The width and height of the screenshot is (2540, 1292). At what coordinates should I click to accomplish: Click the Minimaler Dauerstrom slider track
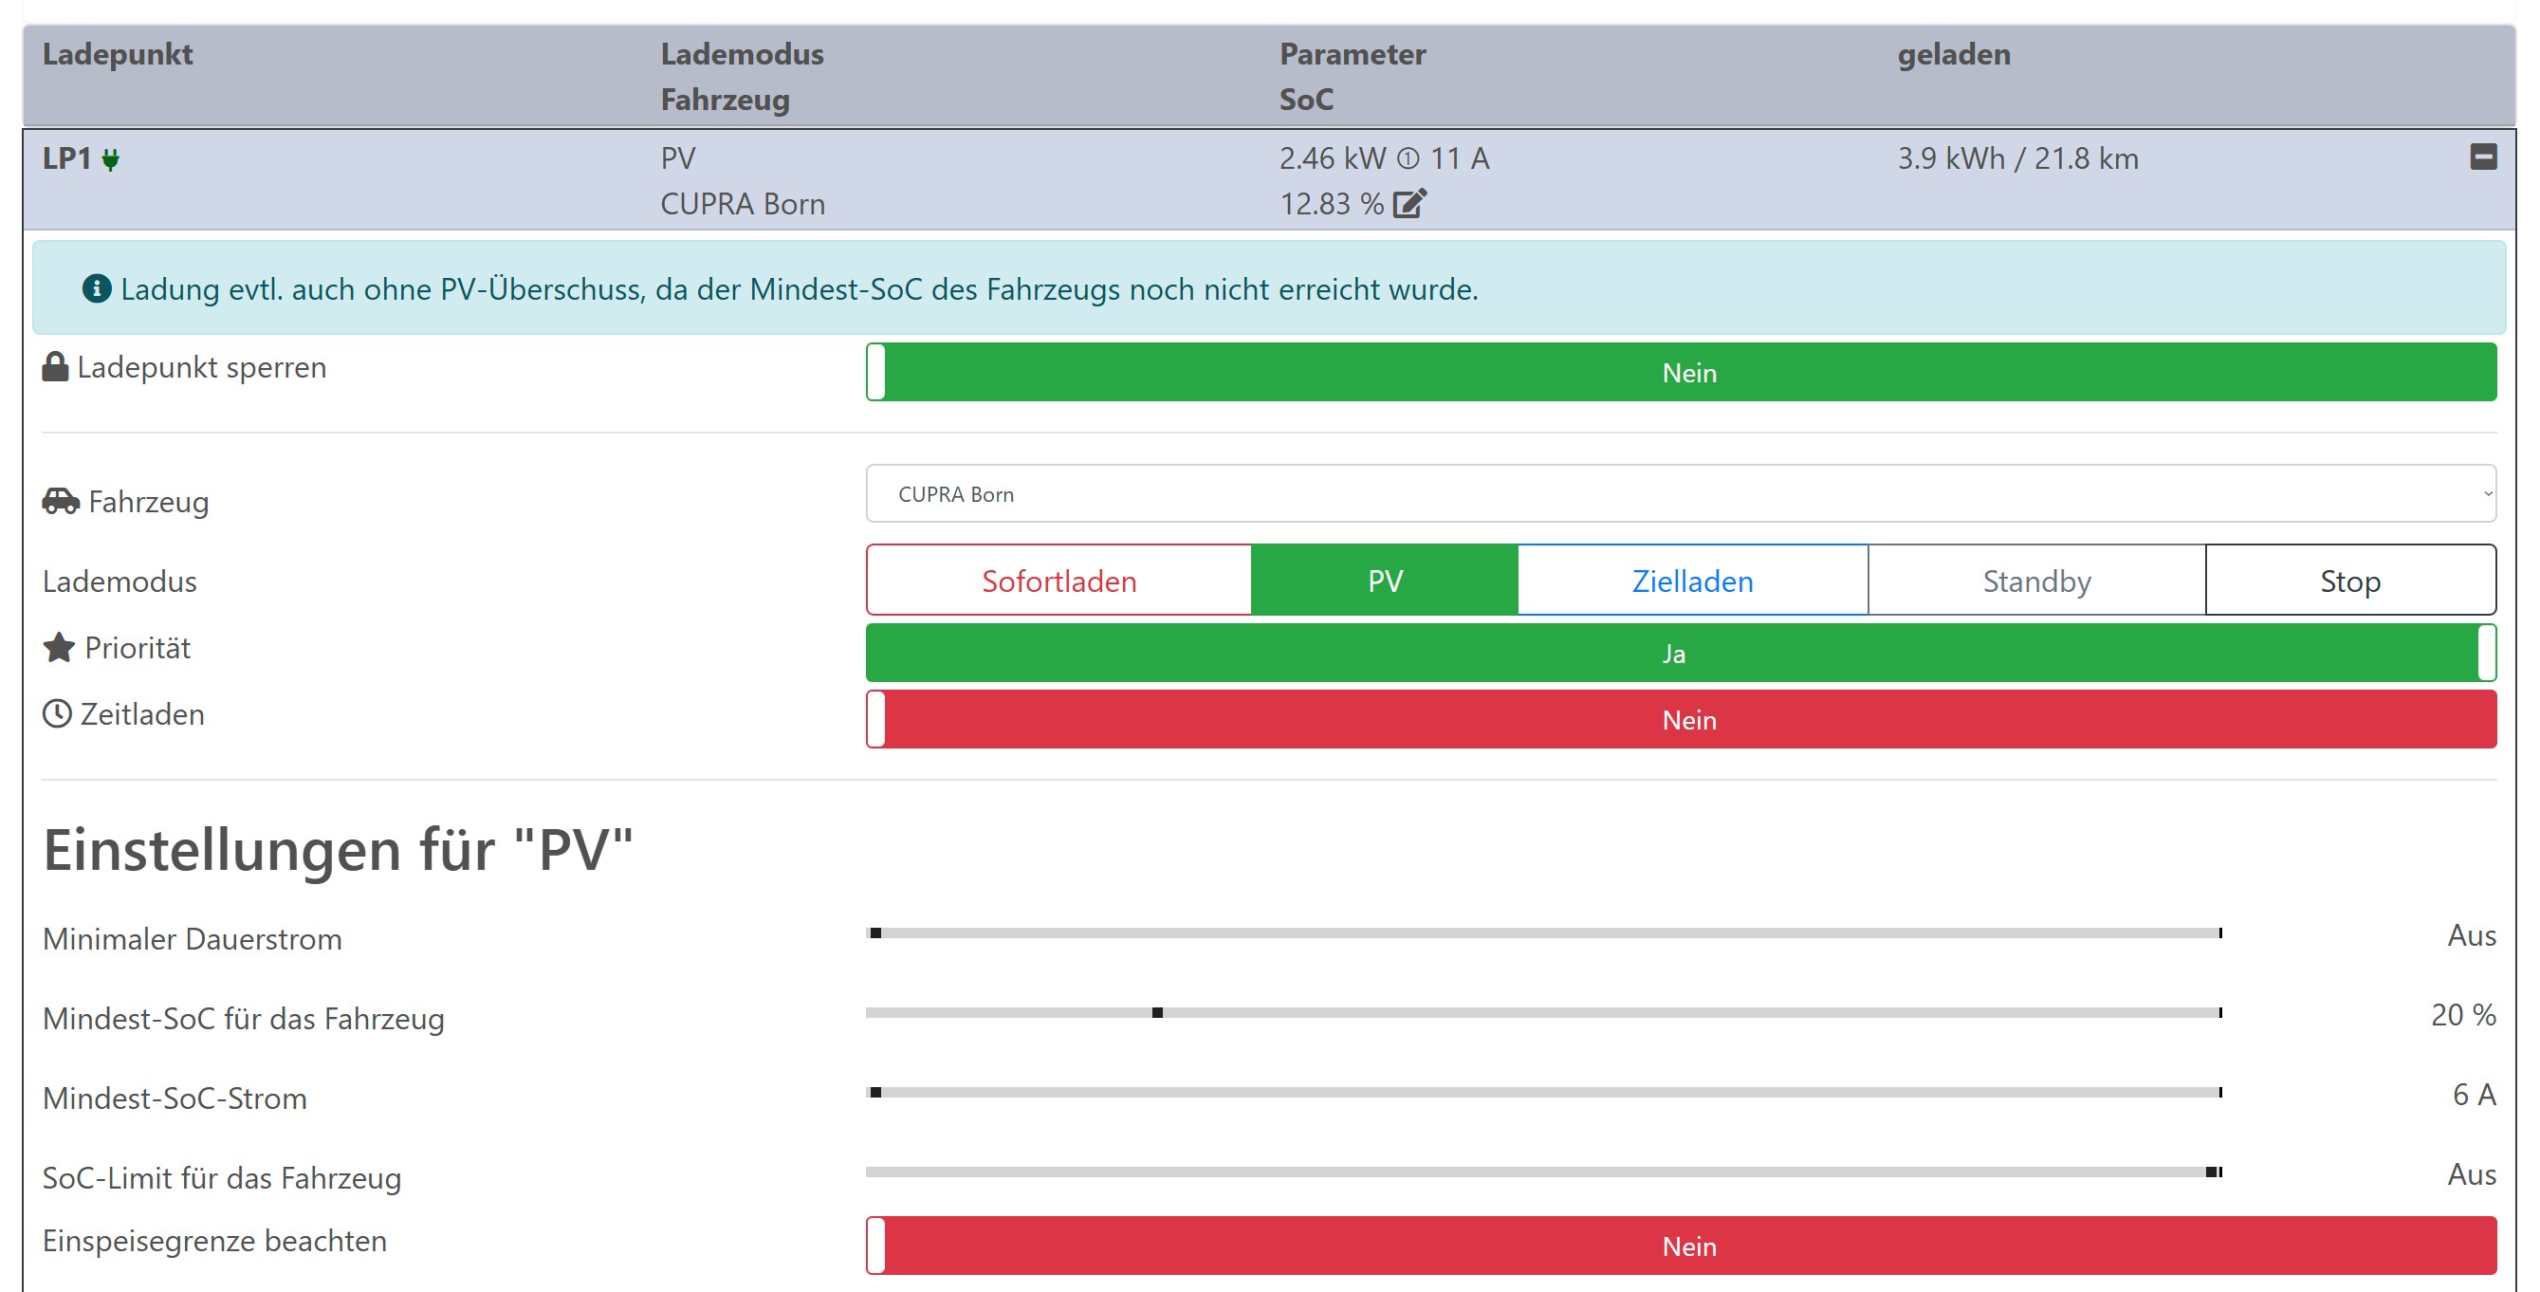pos(1542,933)
